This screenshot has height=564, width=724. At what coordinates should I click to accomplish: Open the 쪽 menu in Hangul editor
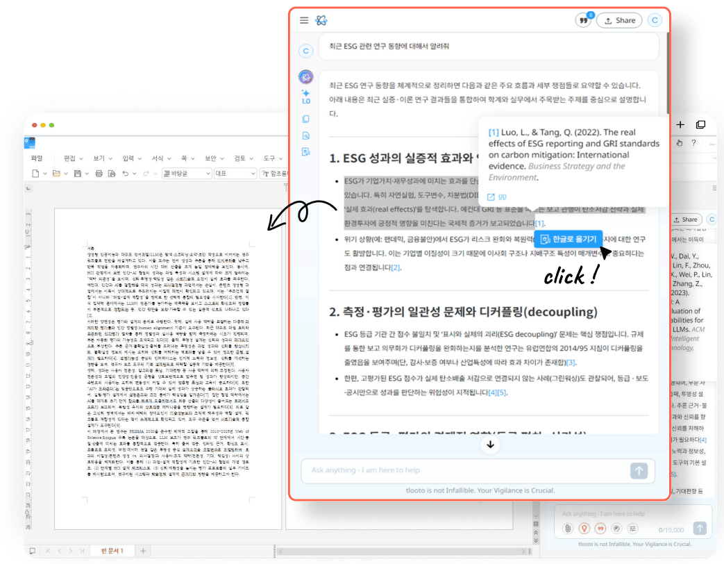coord(187,158)
